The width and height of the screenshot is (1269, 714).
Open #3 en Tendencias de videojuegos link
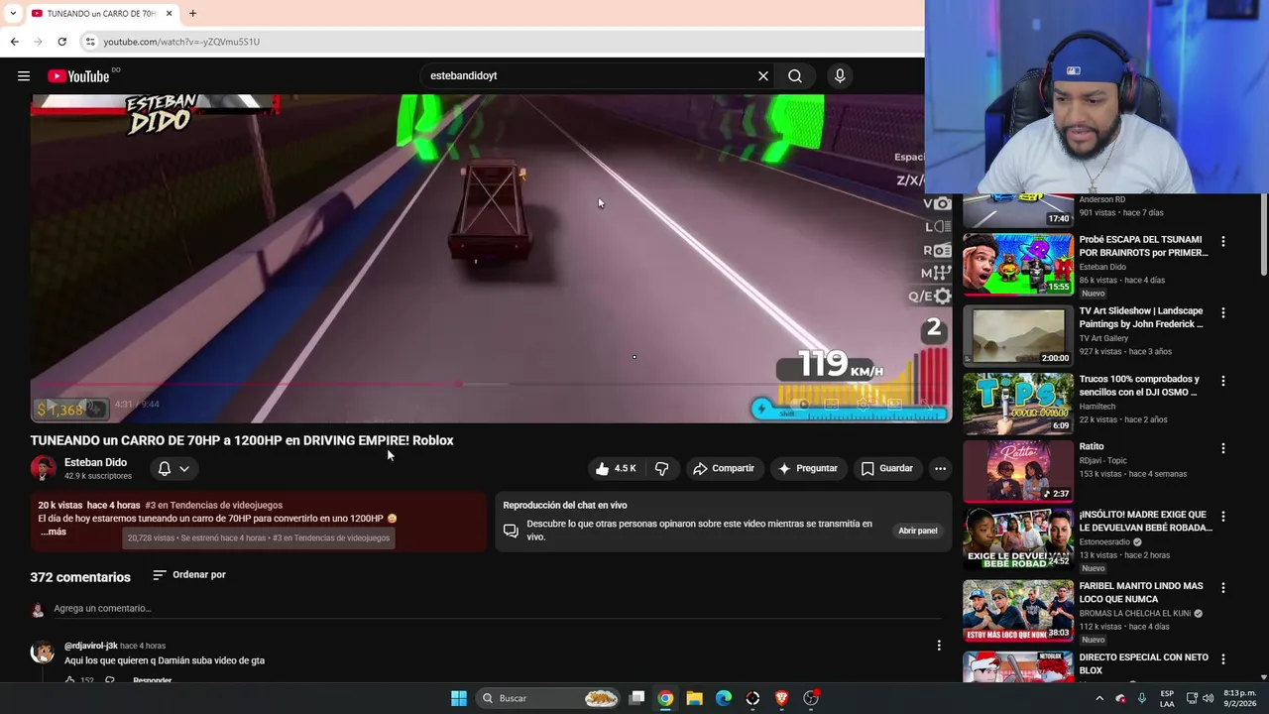[213, 505]
